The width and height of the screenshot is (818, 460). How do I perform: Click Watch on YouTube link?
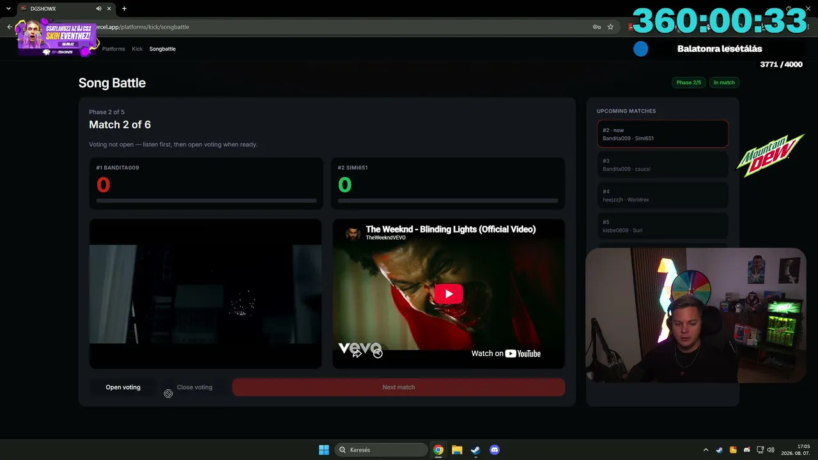[505, 353]
